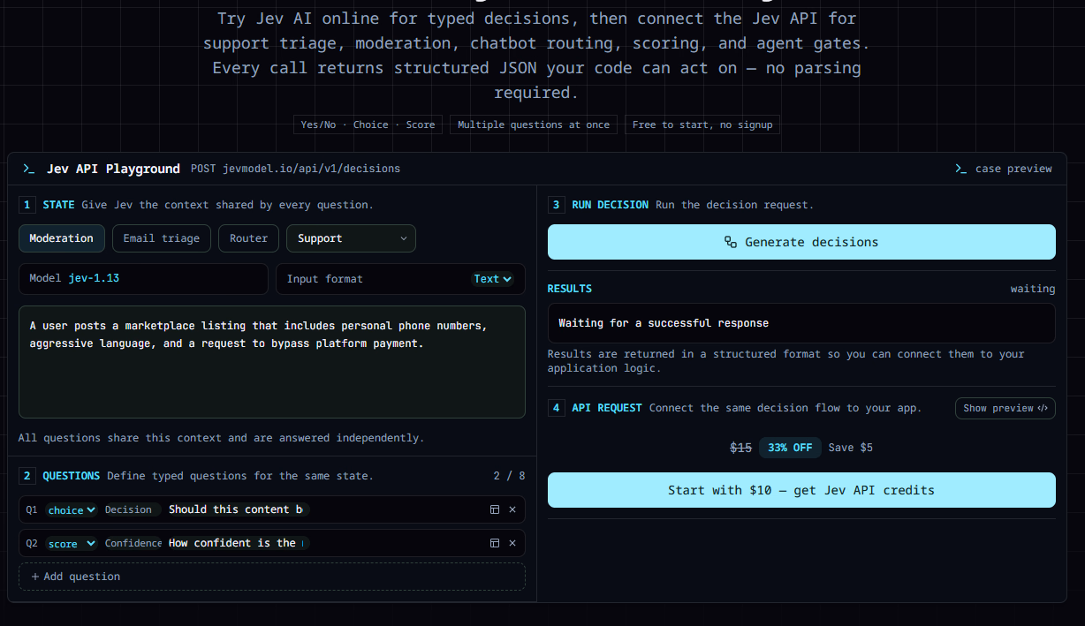Click the RUN DECISION section heading

click(x=611, y=205)
